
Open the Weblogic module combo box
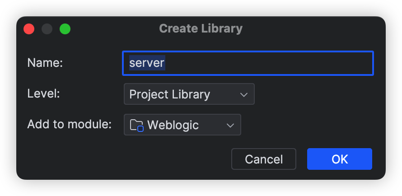tap(182, 125)
